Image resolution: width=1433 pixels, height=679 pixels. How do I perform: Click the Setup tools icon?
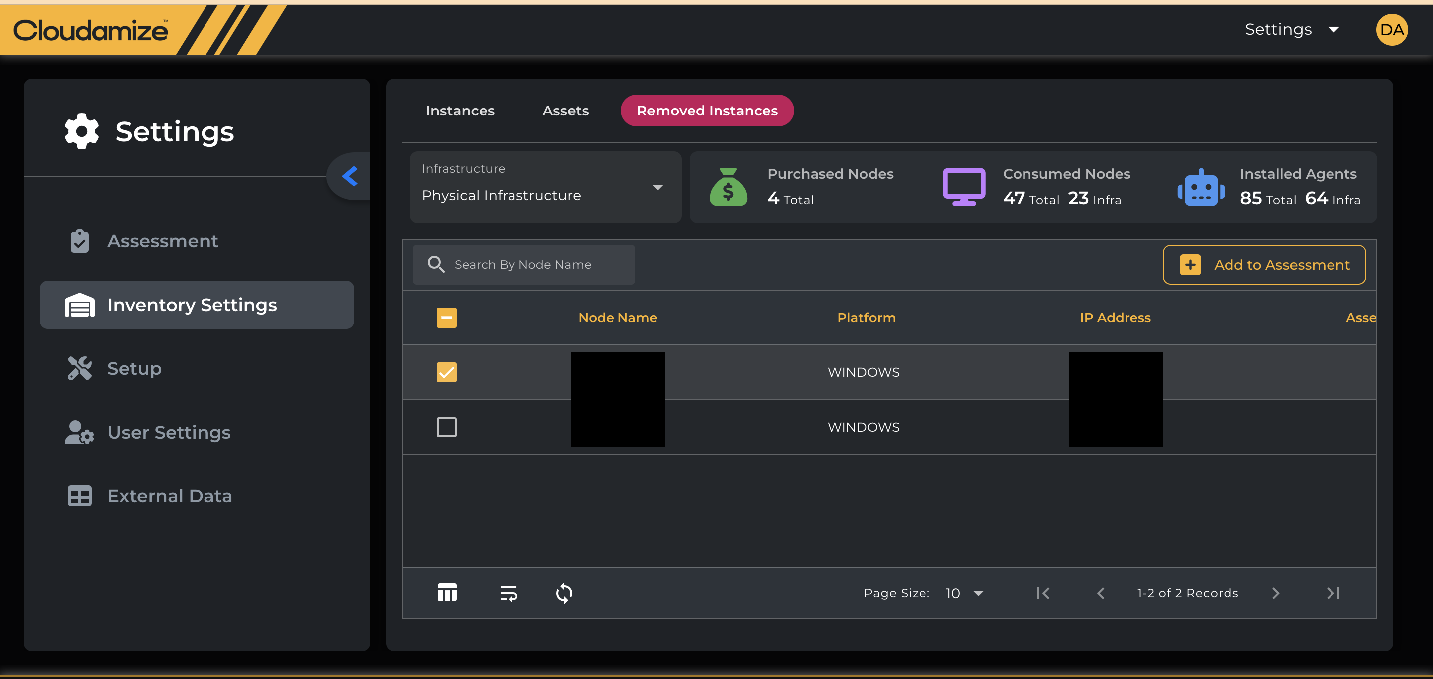pos(80,368)
